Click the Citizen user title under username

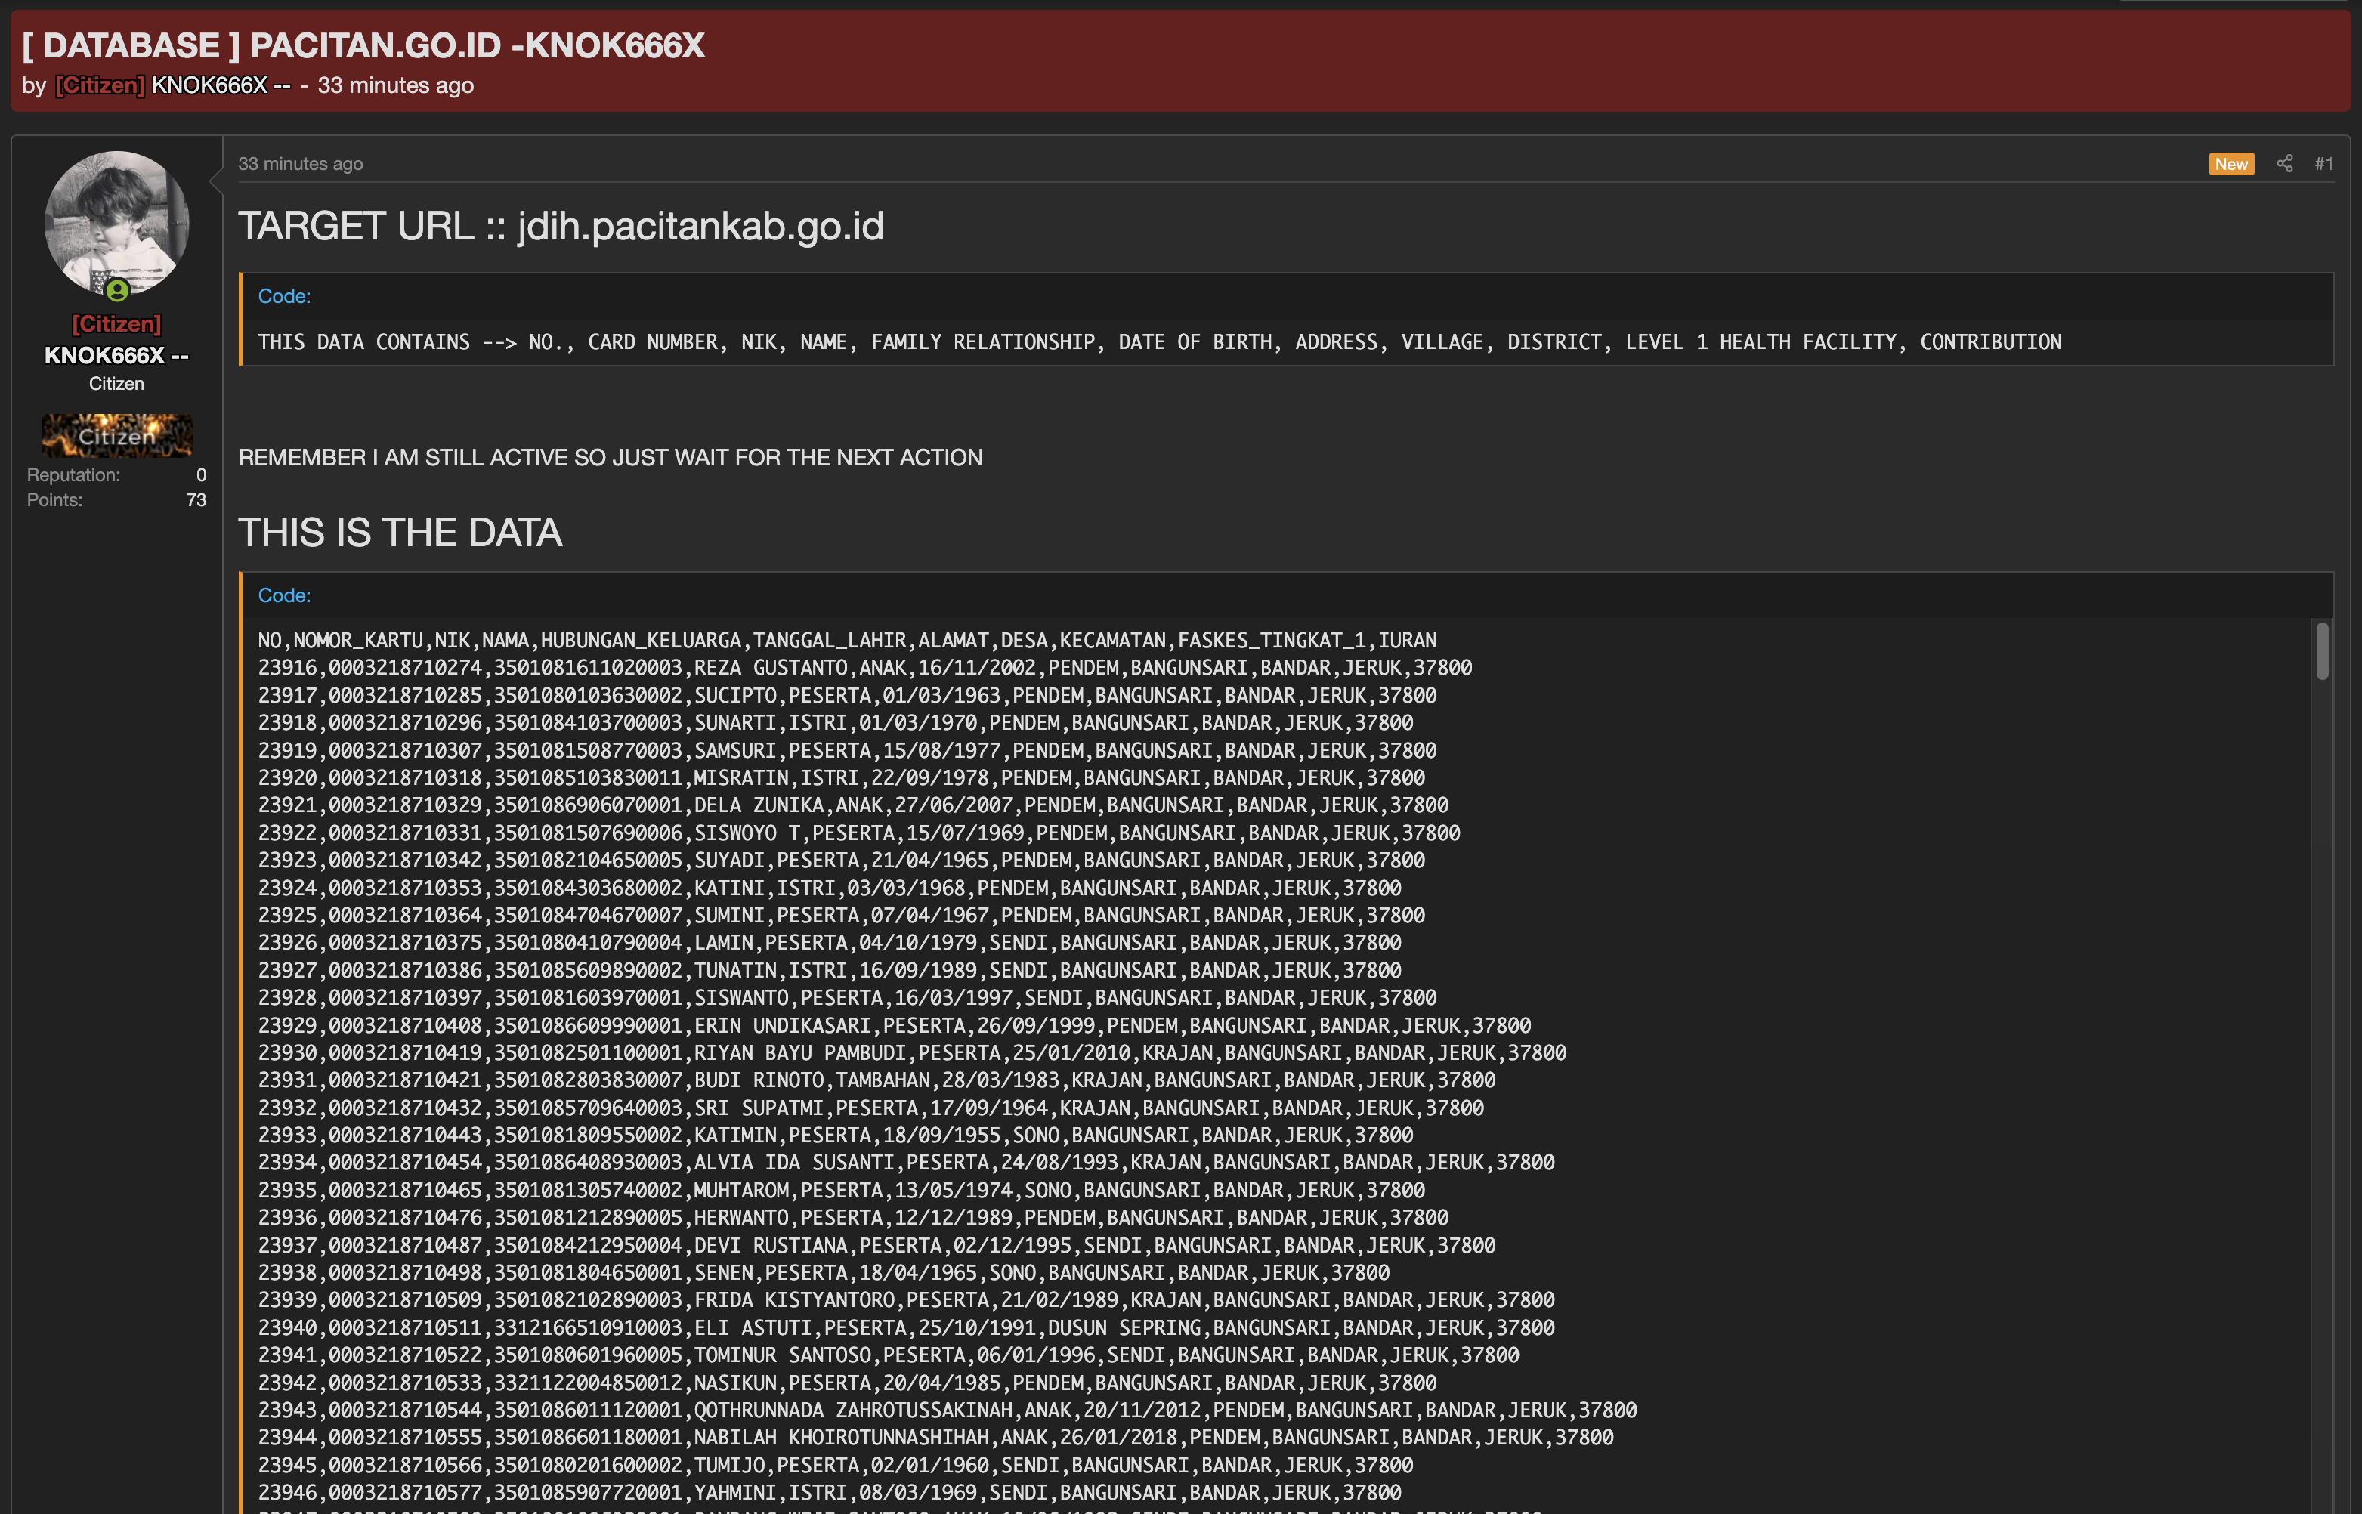[x=117, y=384]
